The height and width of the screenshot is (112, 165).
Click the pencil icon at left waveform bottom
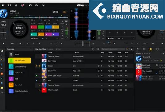(x=72, y=37)
